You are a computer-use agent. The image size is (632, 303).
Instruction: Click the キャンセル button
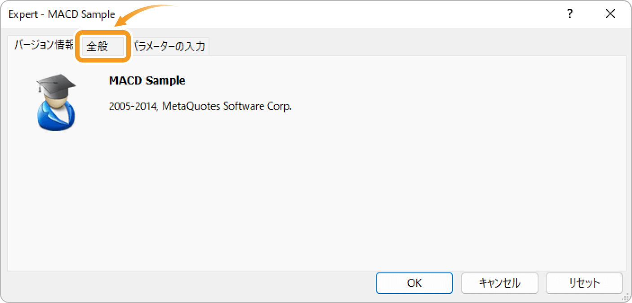click(x=499, y=283)
